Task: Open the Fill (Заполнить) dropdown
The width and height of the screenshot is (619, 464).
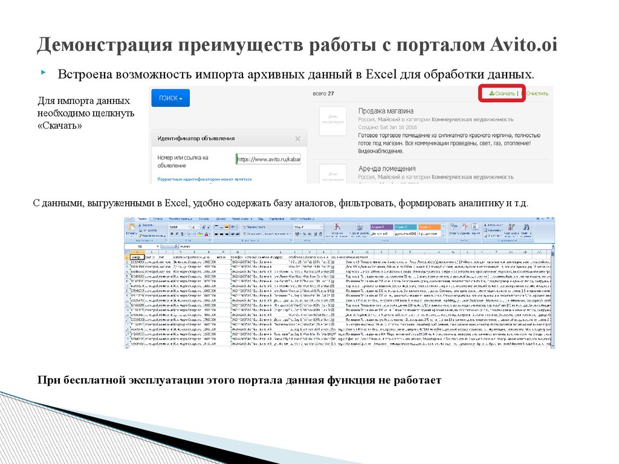Action: click(494, 230)
